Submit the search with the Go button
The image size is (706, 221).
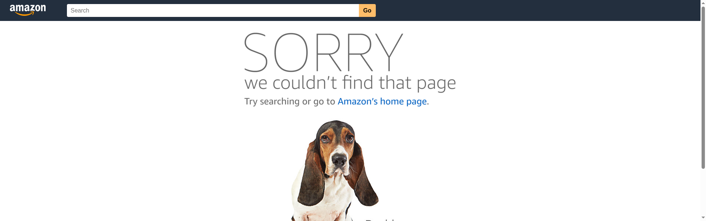(367, 10)
